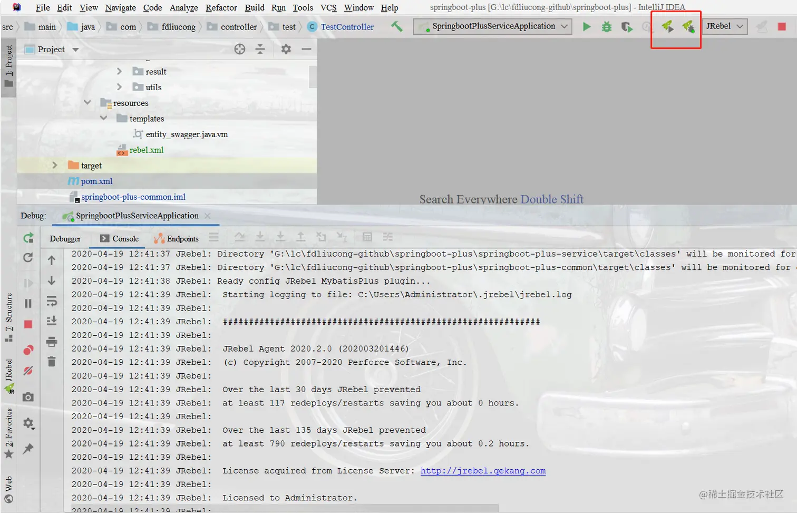797x513 pixels.
Task: Click the up arrow in console gutter
Action: click(x=52, y=260)
